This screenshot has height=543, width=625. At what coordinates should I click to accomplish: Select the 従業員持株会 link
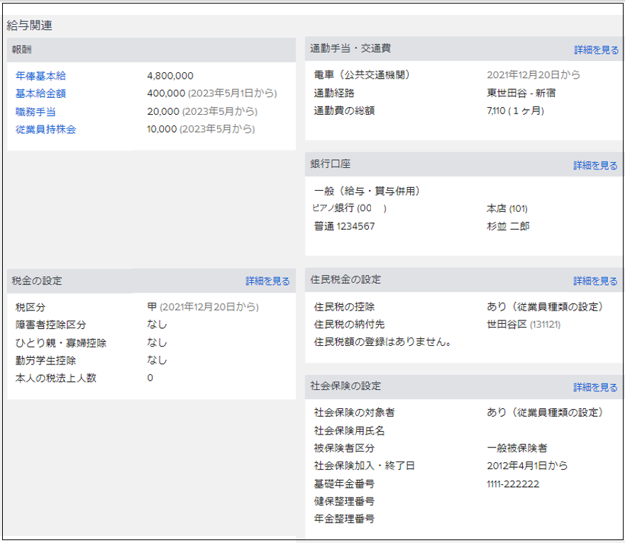click(45, 129)
